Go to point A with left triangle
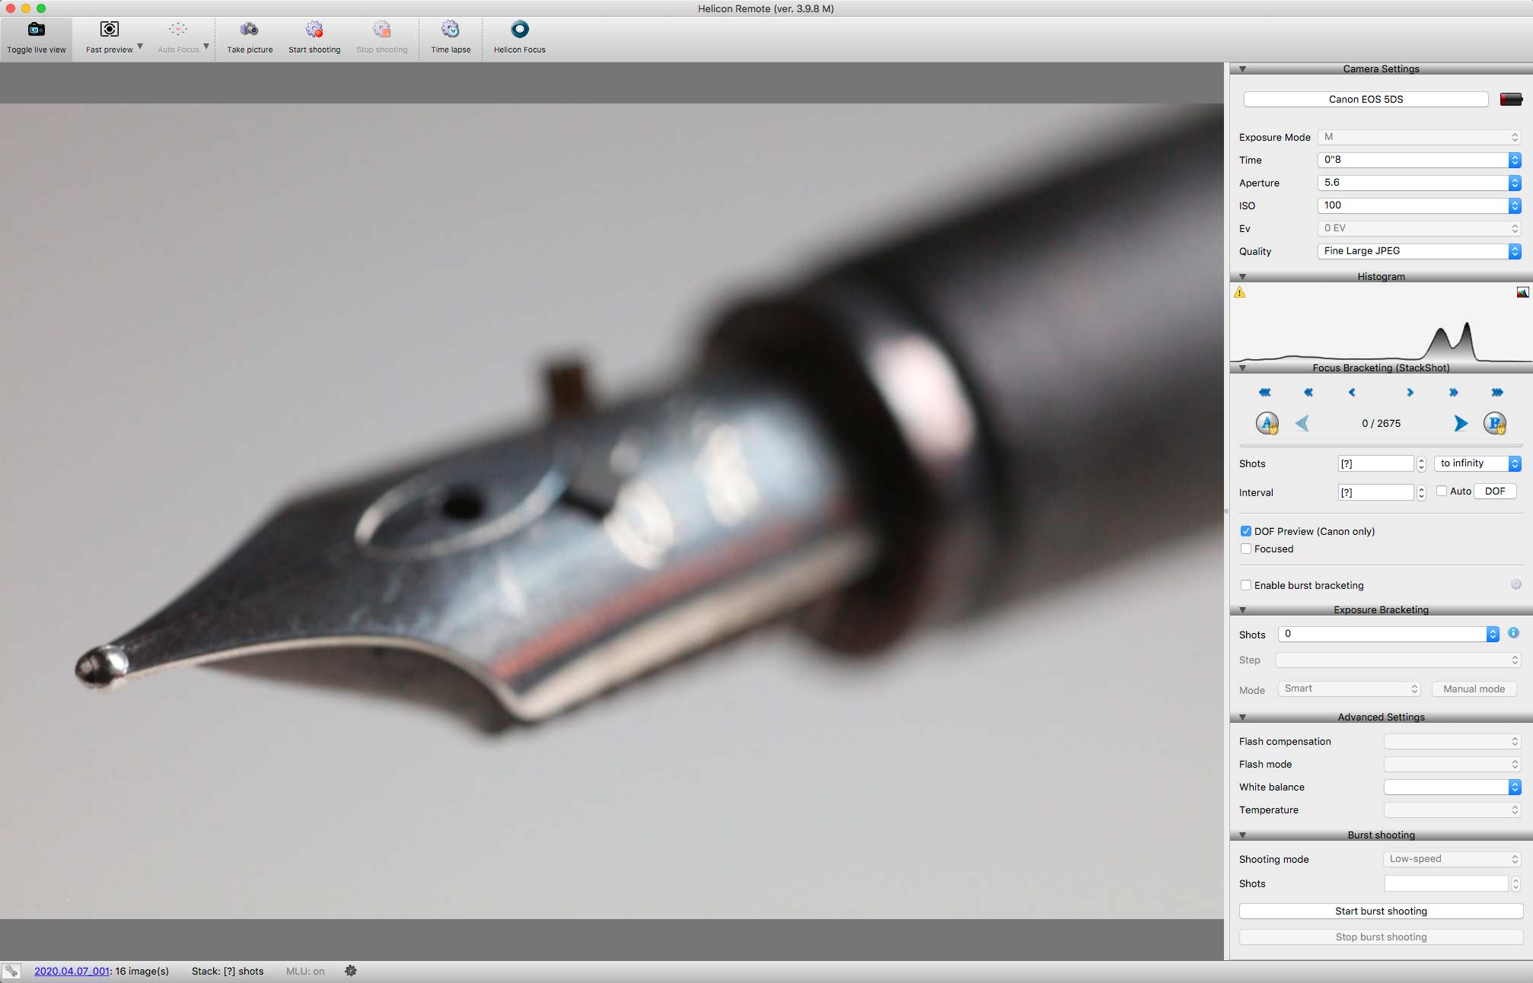This screenshot has width=1533, height=983. [1302, 423]
